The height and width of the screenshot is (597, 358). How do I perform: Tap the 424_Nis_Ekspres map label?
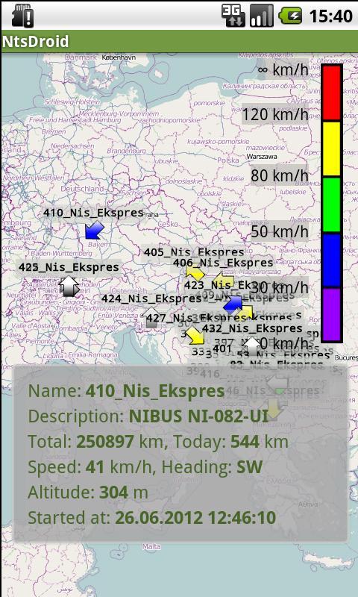(x=151, y=298)
